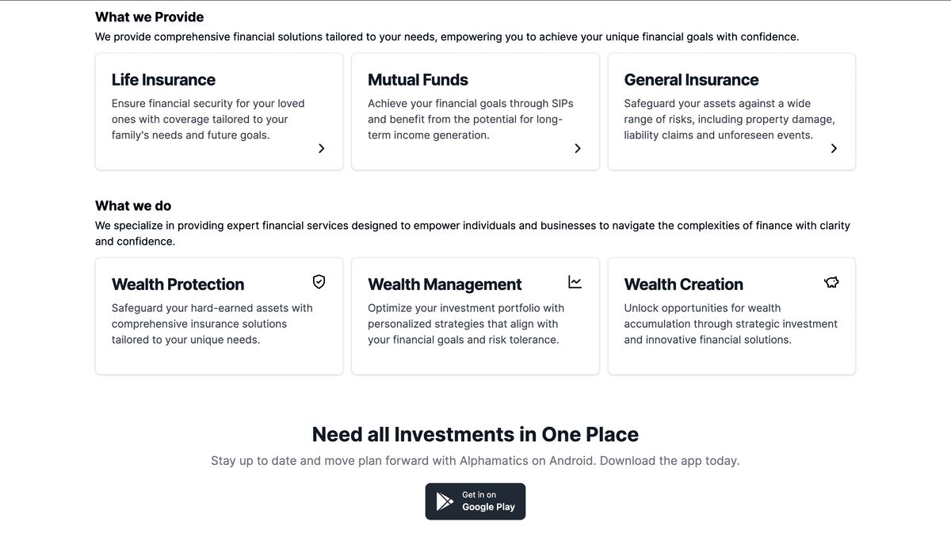This screenshot has width=951, height=537.
Task: Tap the Get it on Google Play button
Action: point(475,501)
